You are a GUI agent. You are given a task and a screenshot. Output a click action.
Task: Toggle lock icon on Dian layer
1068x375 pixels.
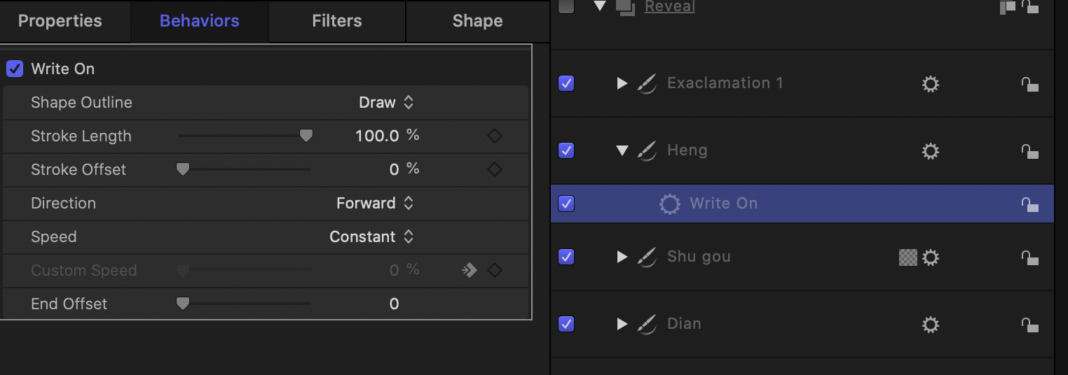click(1029, 324)
